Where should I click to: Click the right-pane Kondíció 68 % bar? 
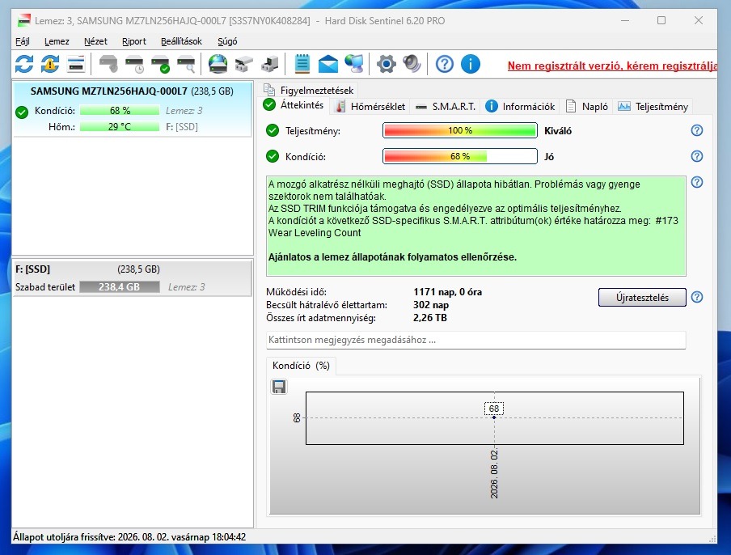click(x=459, y=156)
